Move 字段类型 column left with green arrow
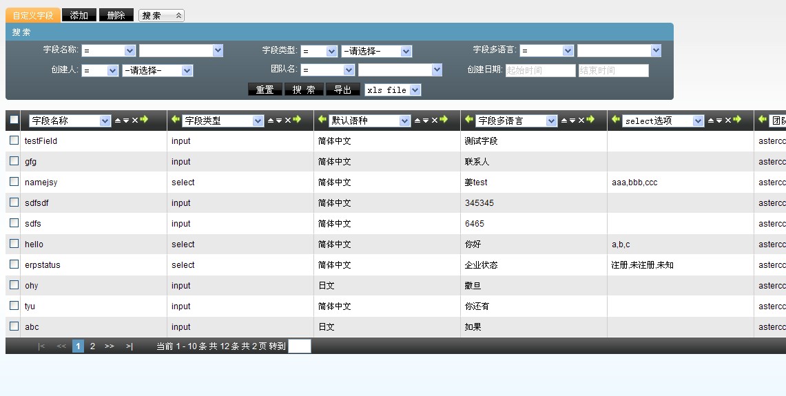Viewport: 786px width, 396px height. [x=176, y=120]
